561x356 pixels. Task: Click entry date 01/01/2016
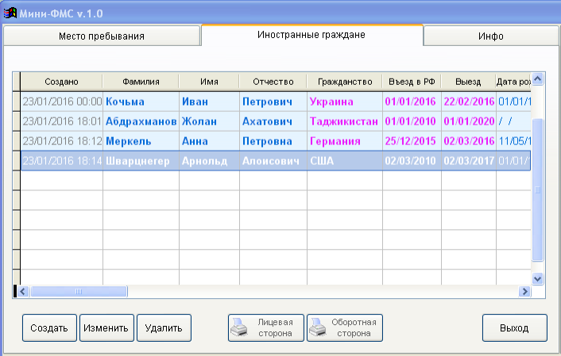click(412, 101)
